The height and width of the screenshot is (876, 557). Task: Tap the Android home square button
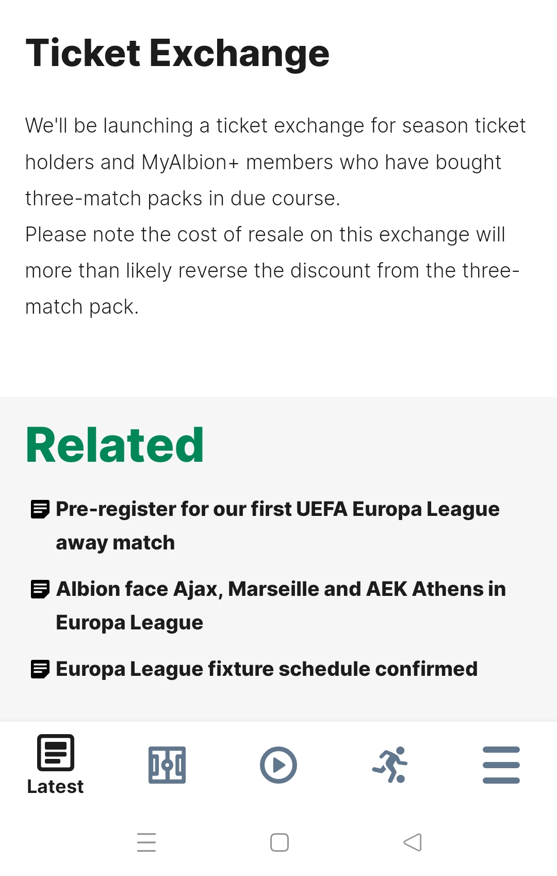[x=280, y=842]
